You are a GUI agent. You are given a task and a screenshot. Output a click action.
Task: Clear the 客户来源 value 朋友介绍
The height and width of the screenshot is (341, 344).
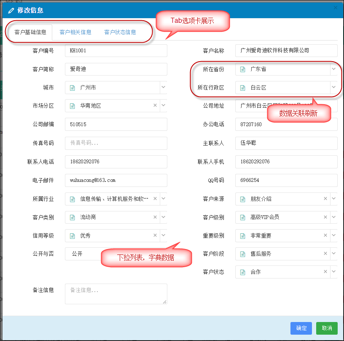coord(325,199)
